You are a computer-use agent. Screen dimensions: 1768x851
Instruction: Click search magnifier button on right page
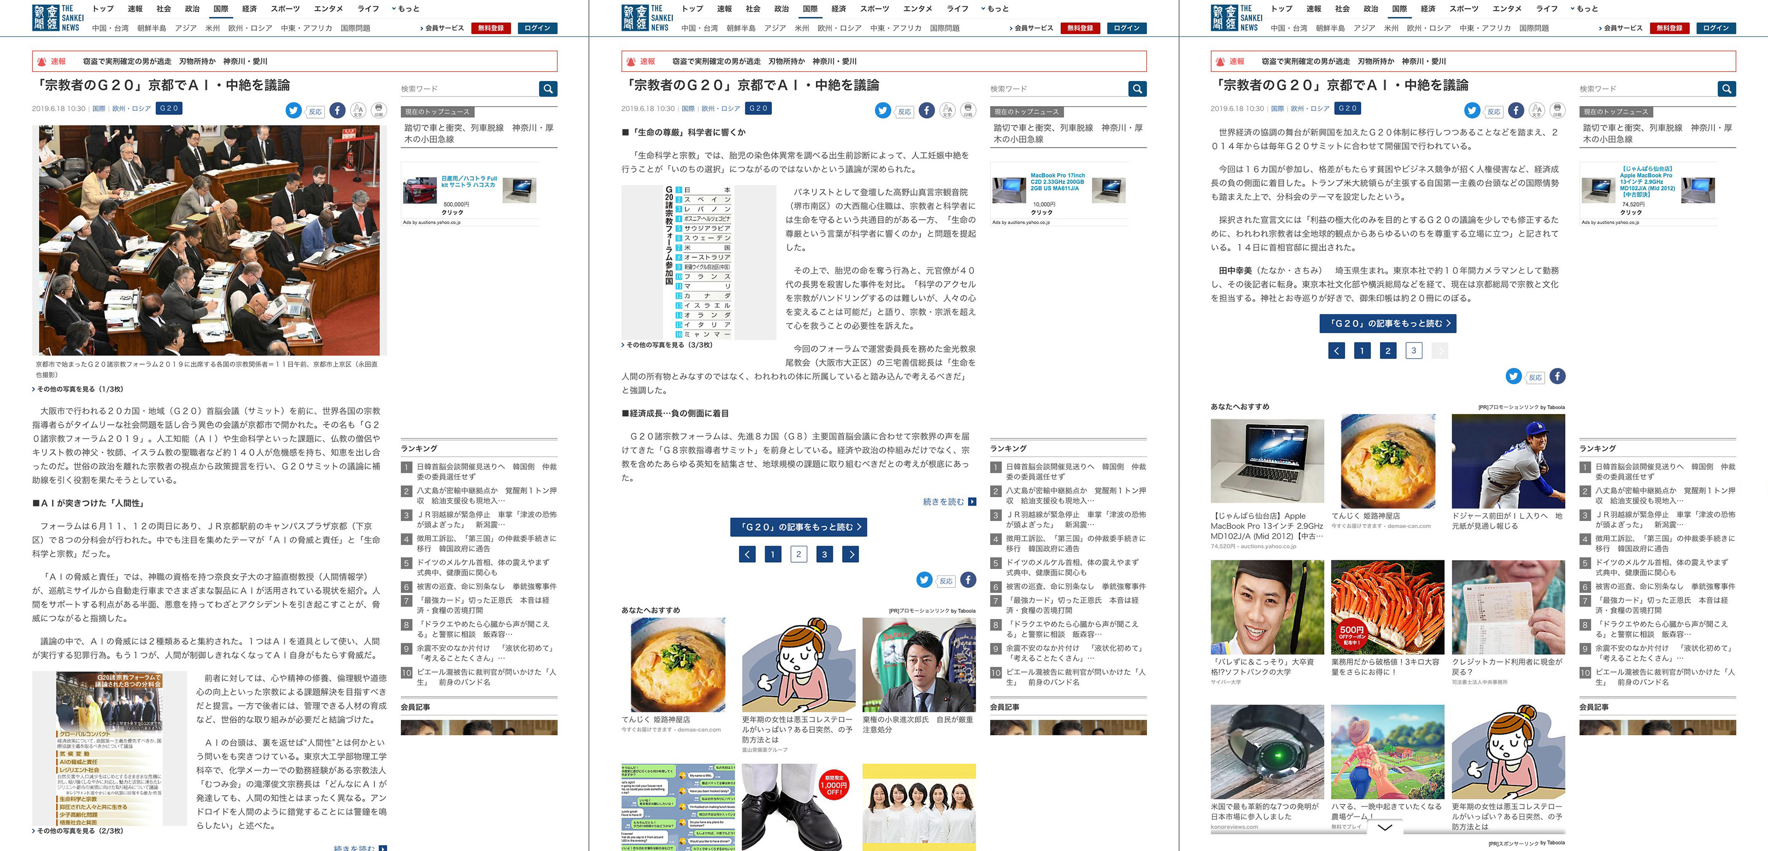(1726, 88)
